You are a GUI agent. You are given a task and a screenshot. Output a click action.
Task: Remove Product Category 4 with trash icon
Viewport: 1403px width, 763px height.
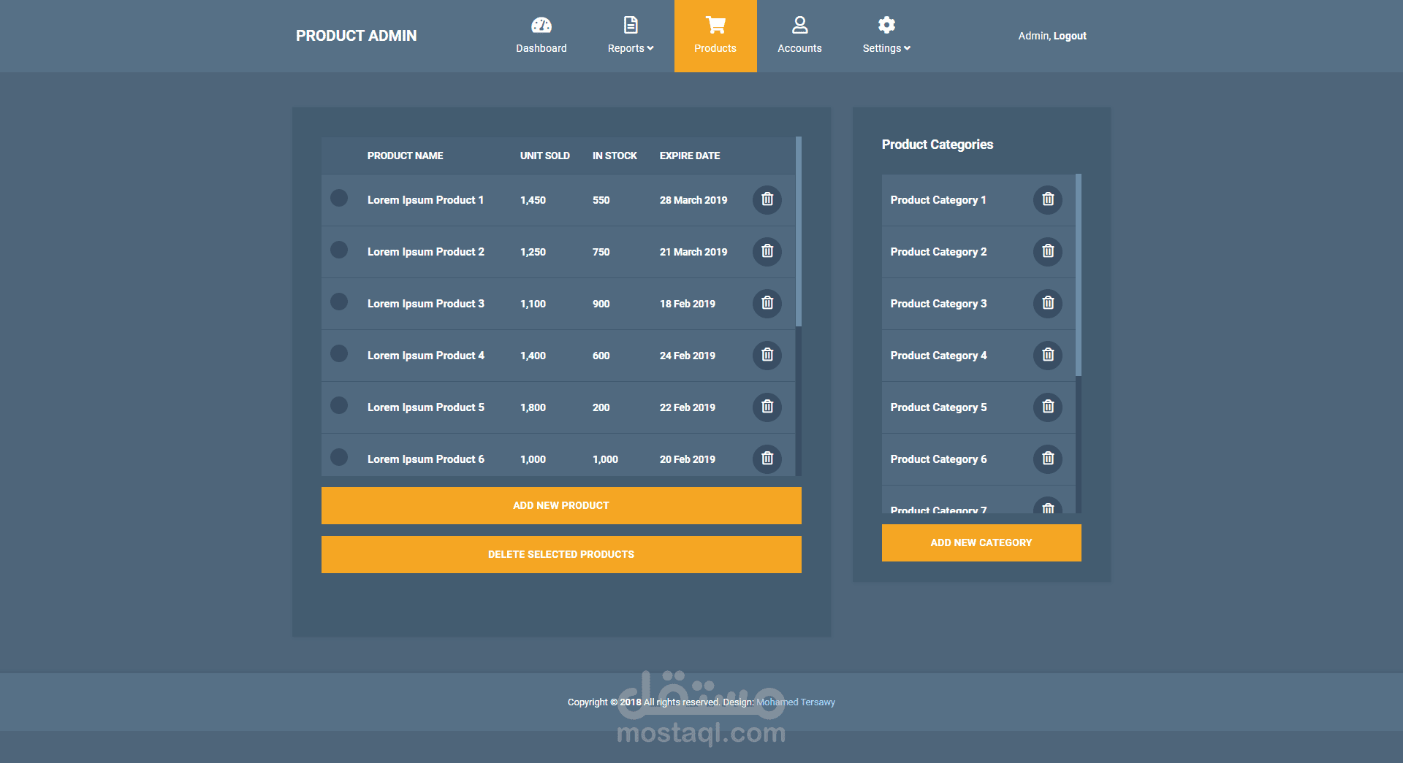[1048, 355]
